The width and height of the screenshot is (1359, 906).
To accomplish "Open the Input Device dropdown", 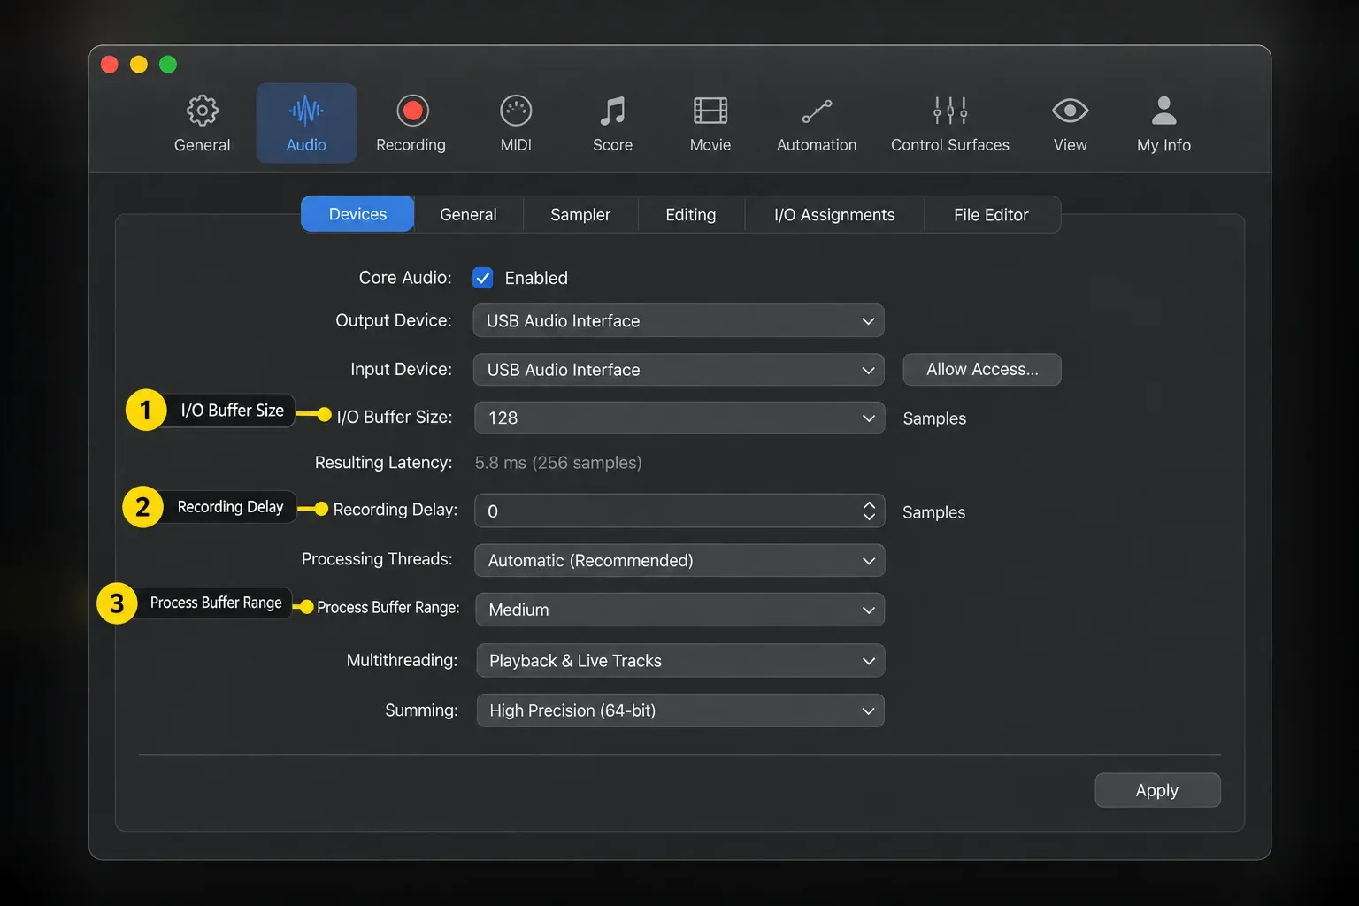I will point(679,370).
